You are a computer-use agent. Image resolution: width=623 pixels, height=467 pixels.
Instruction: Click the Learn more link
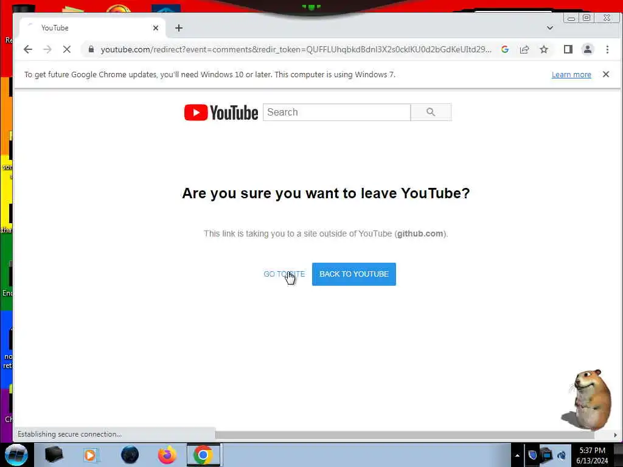click(x=571, y=75)
